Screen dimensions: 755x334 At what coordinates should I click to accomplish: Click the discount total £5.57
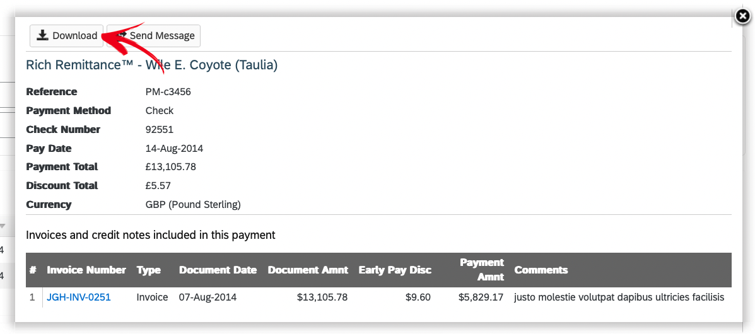point(158,186)
